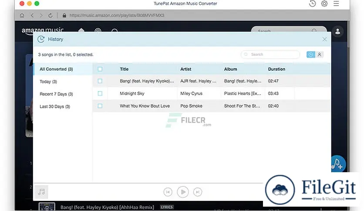
Task: Click the Shoot For The St... album cell
Action: click(x=242, y=106)
